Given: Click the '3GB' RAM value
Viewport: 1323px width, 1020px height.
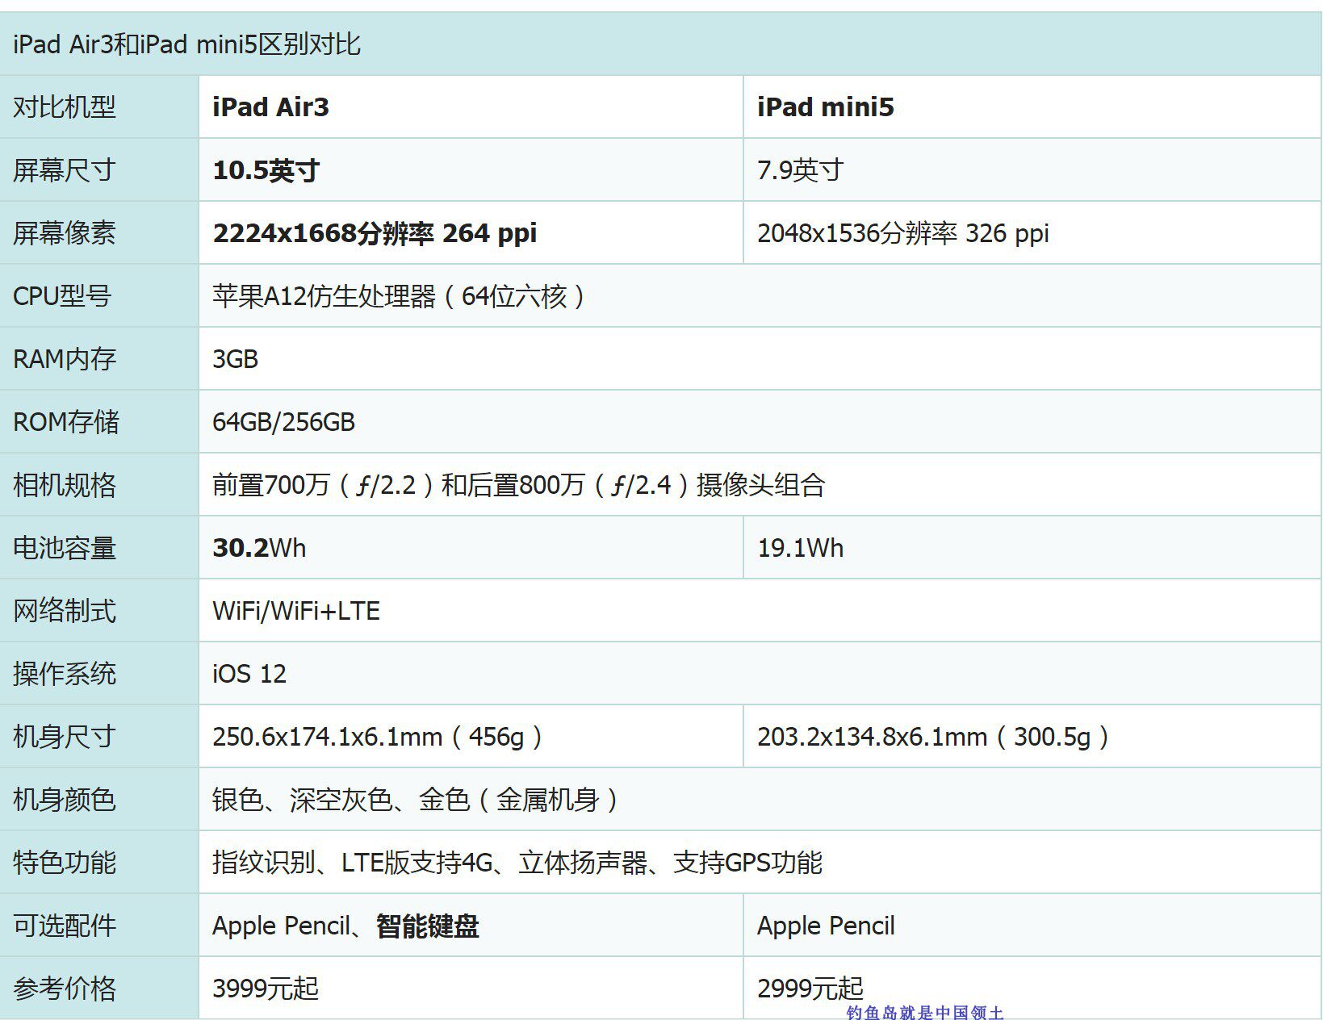Looking at the screenshot, I should tap(235, 358).
